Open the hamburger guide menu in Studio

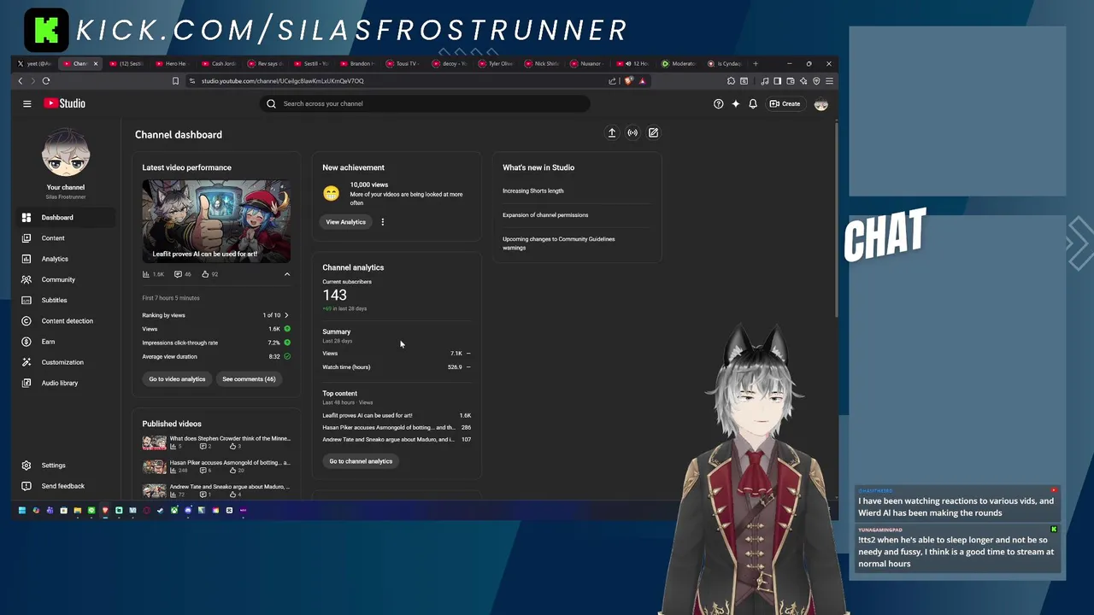click(x=27, y=103)
